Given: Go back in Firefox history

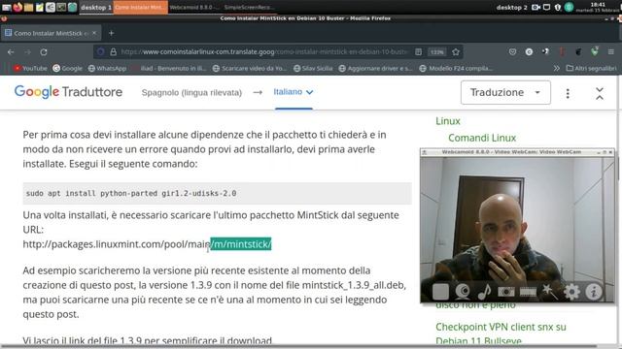Looking at the screenshot, I should (11, 51).
